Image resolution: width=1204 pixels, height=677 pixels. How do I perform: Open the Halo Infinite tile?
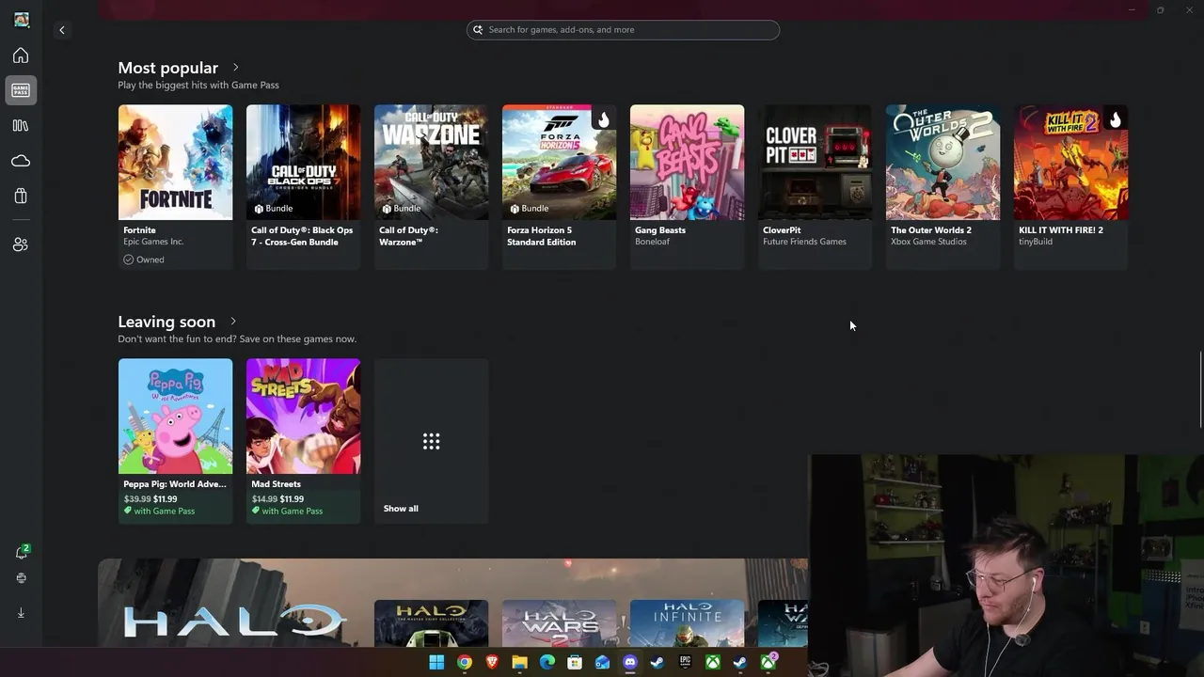click(687, 623)
